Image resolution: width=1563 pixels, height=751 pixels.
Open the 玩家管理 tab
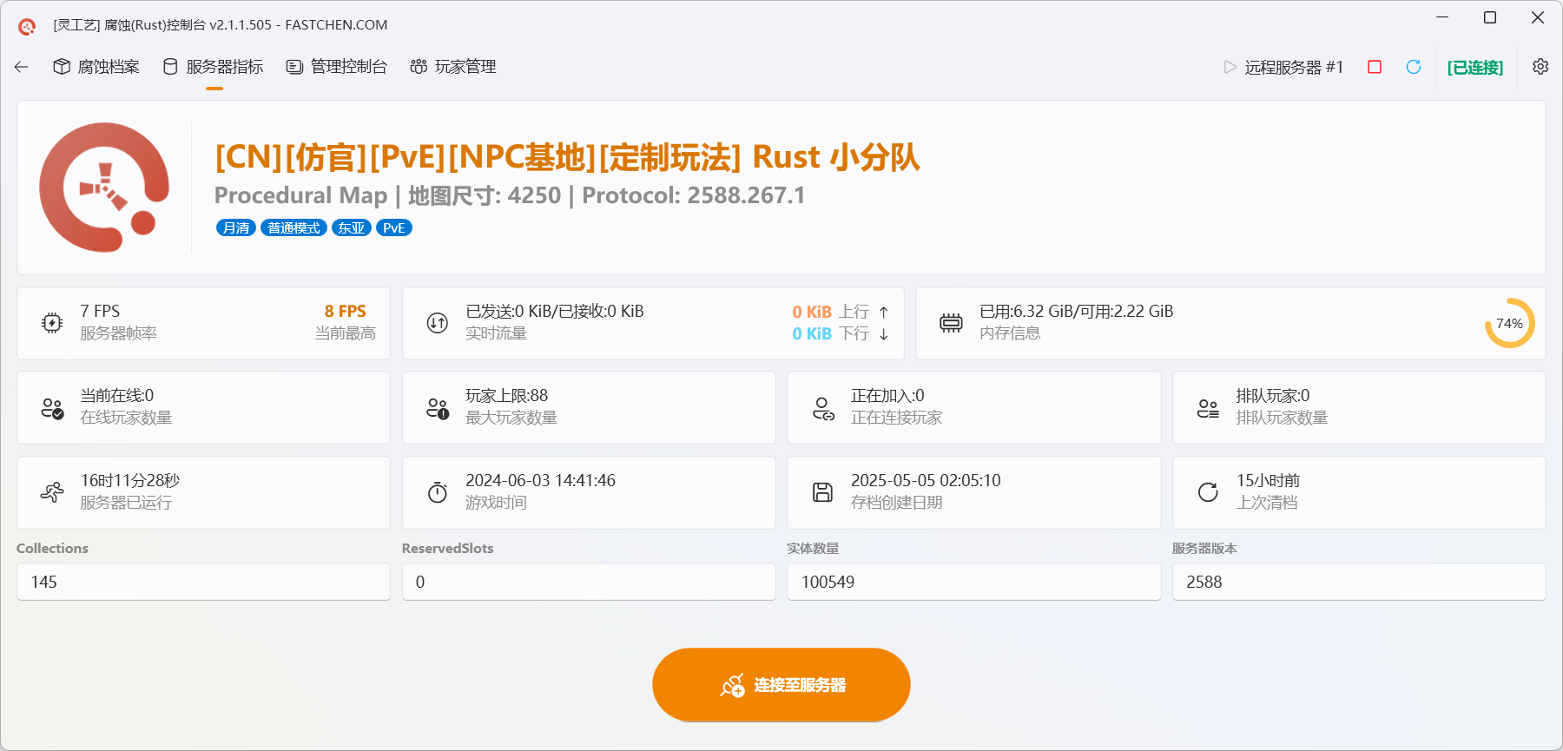click(453, 67)
